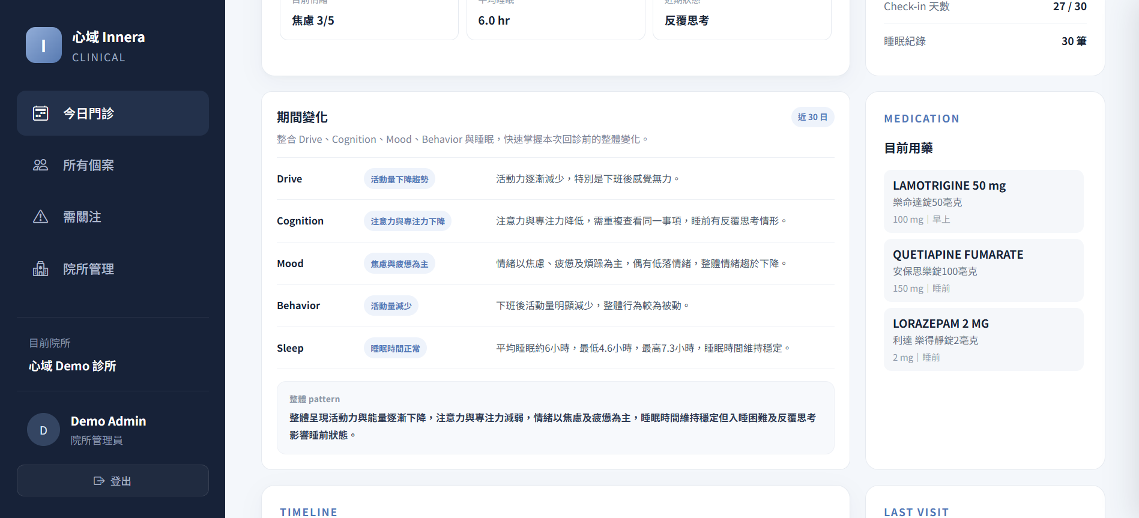Click the 院所管理 building icon

tap(40, 269)
